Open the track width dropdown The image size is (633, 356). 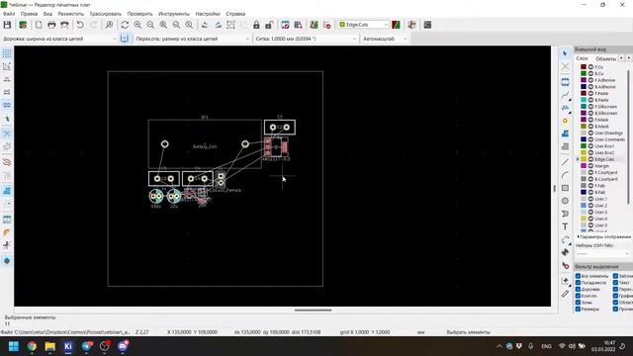coord(59,39)
